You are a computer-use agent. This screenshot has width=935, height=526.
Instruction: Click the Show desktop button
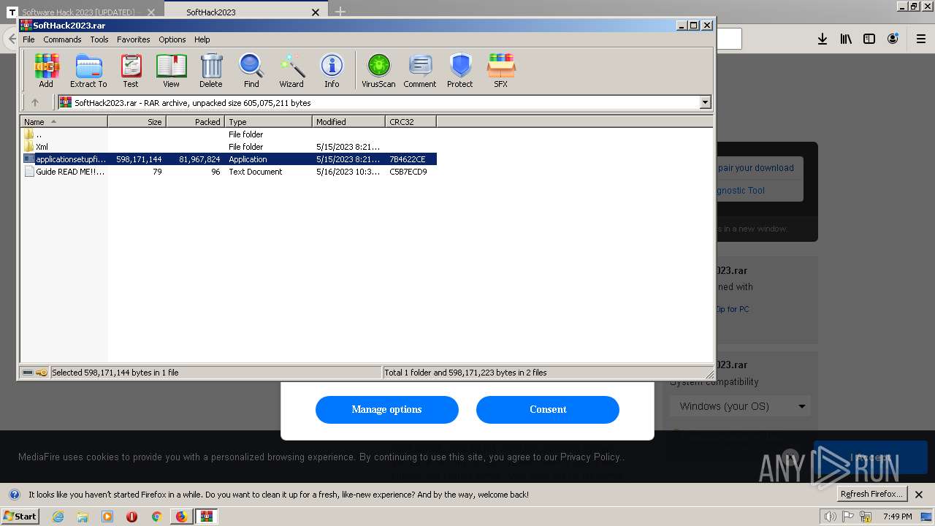click(x=927, y=517)
